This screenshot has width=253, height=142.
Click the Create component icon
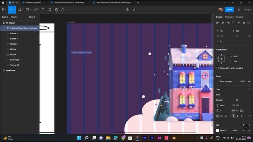[127, 10]
